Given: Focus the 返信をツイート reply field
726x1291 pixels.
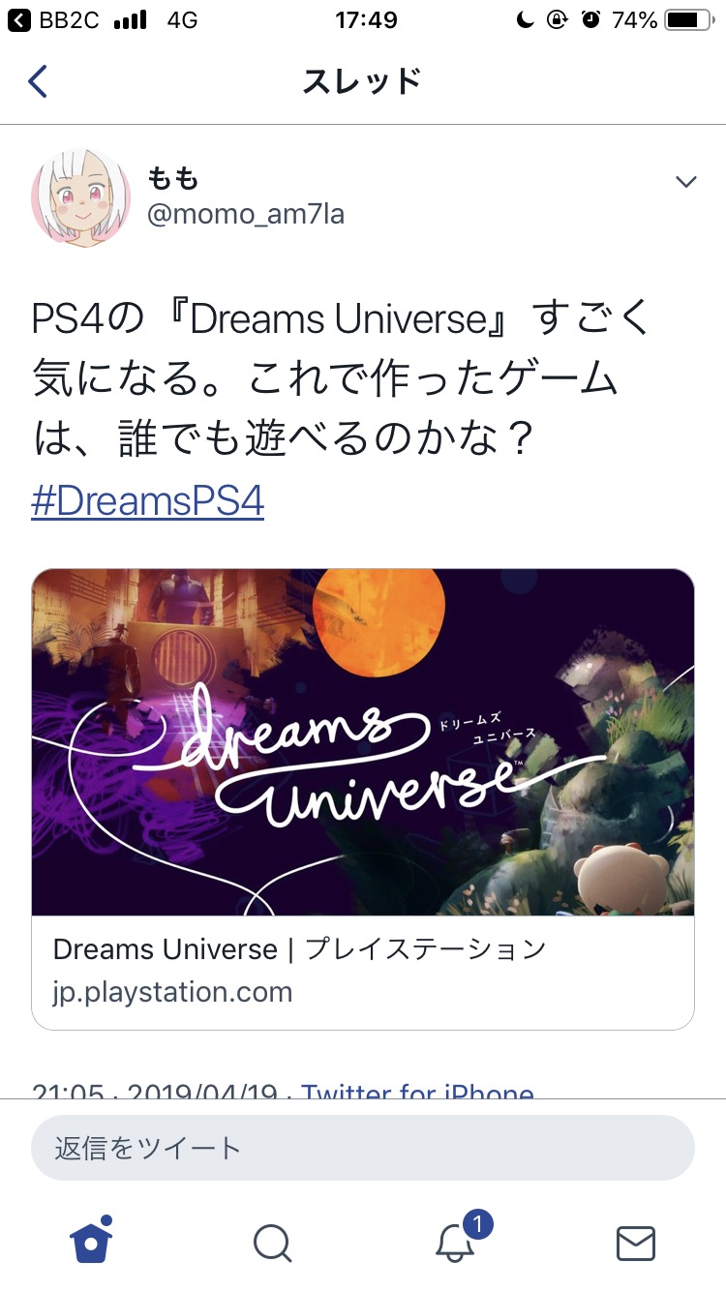Looking at the screenshot, I should point(363,1148).
